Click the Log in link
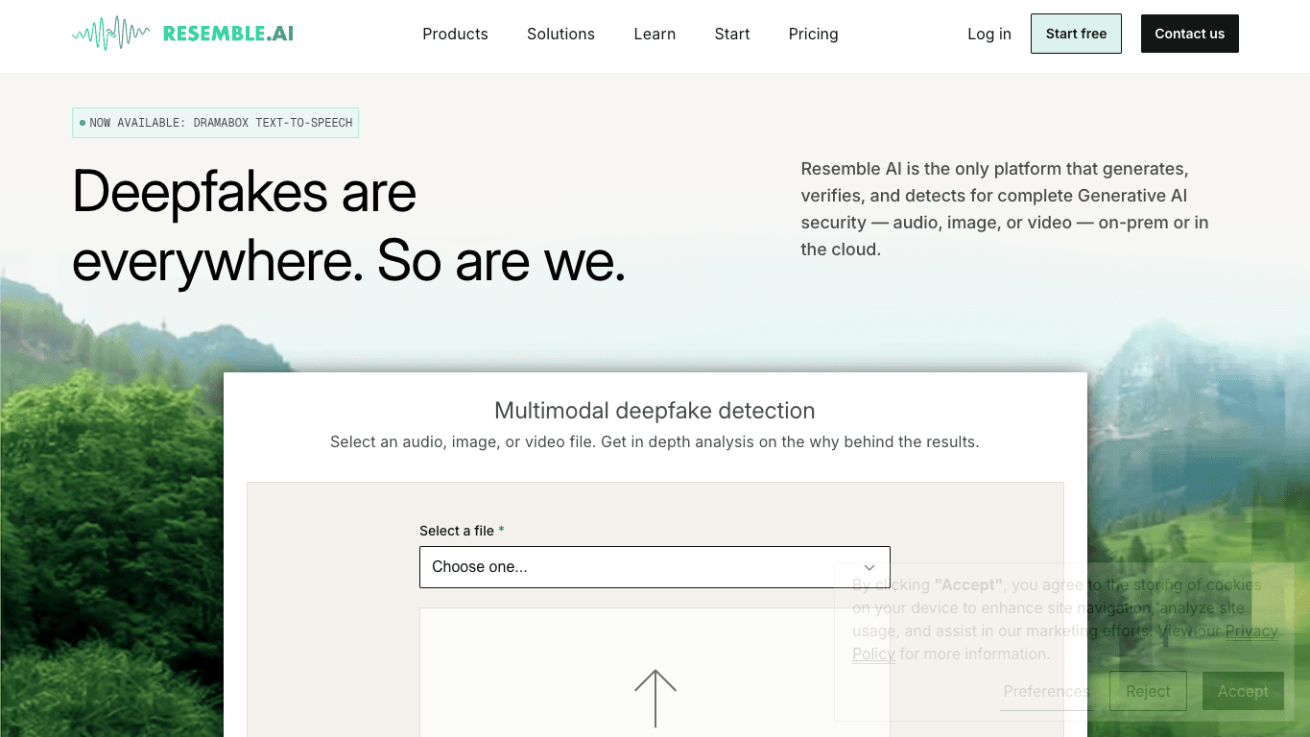 coord(989,34)
